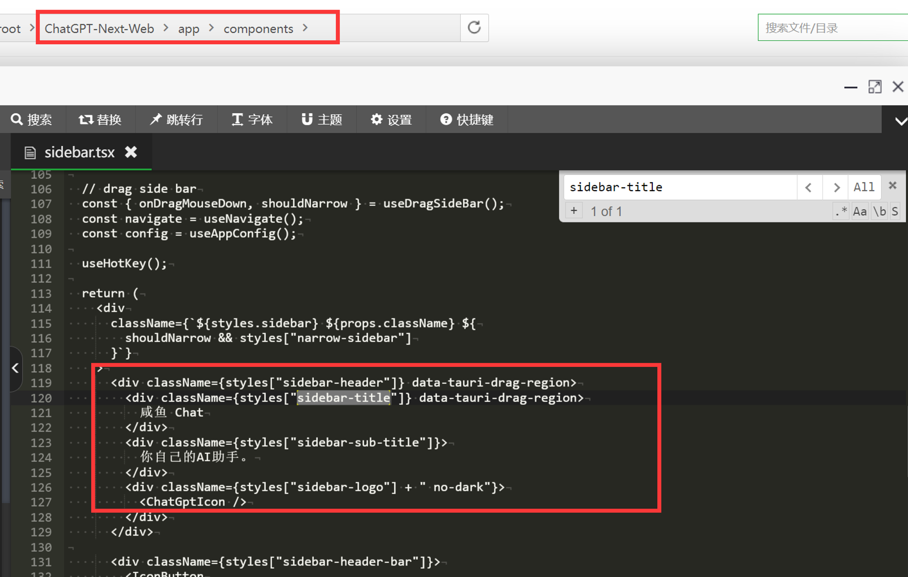This screenshot has height=577, width=908.
Task: Toggle case-sensitive Aa search option
Action: tap(859, 211)
